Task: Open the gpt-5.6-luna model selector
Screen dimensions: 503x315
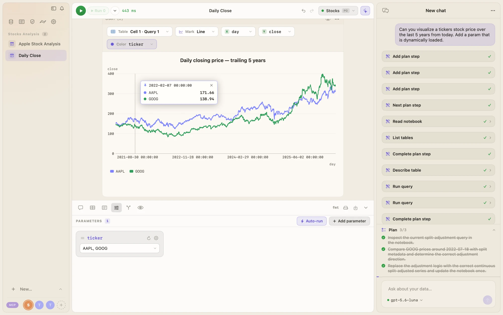Action: click(x=405, y=300)
